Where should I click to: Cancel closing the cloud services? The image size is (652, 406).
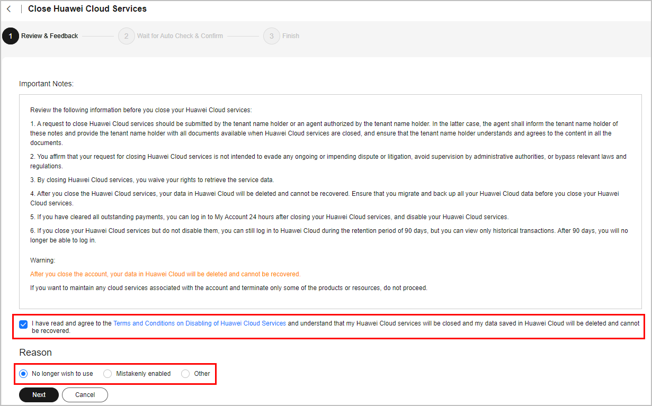click(85, 395)
